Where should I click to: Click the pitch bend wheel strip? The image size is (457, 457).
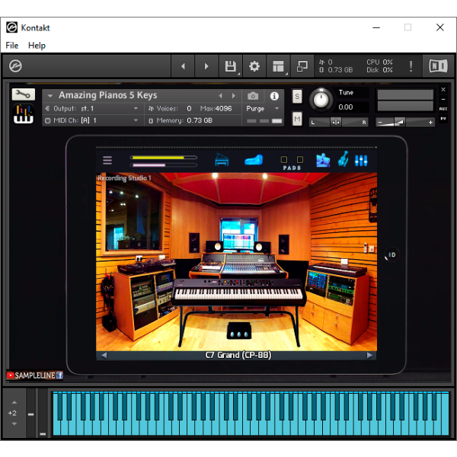pos(31,413)
